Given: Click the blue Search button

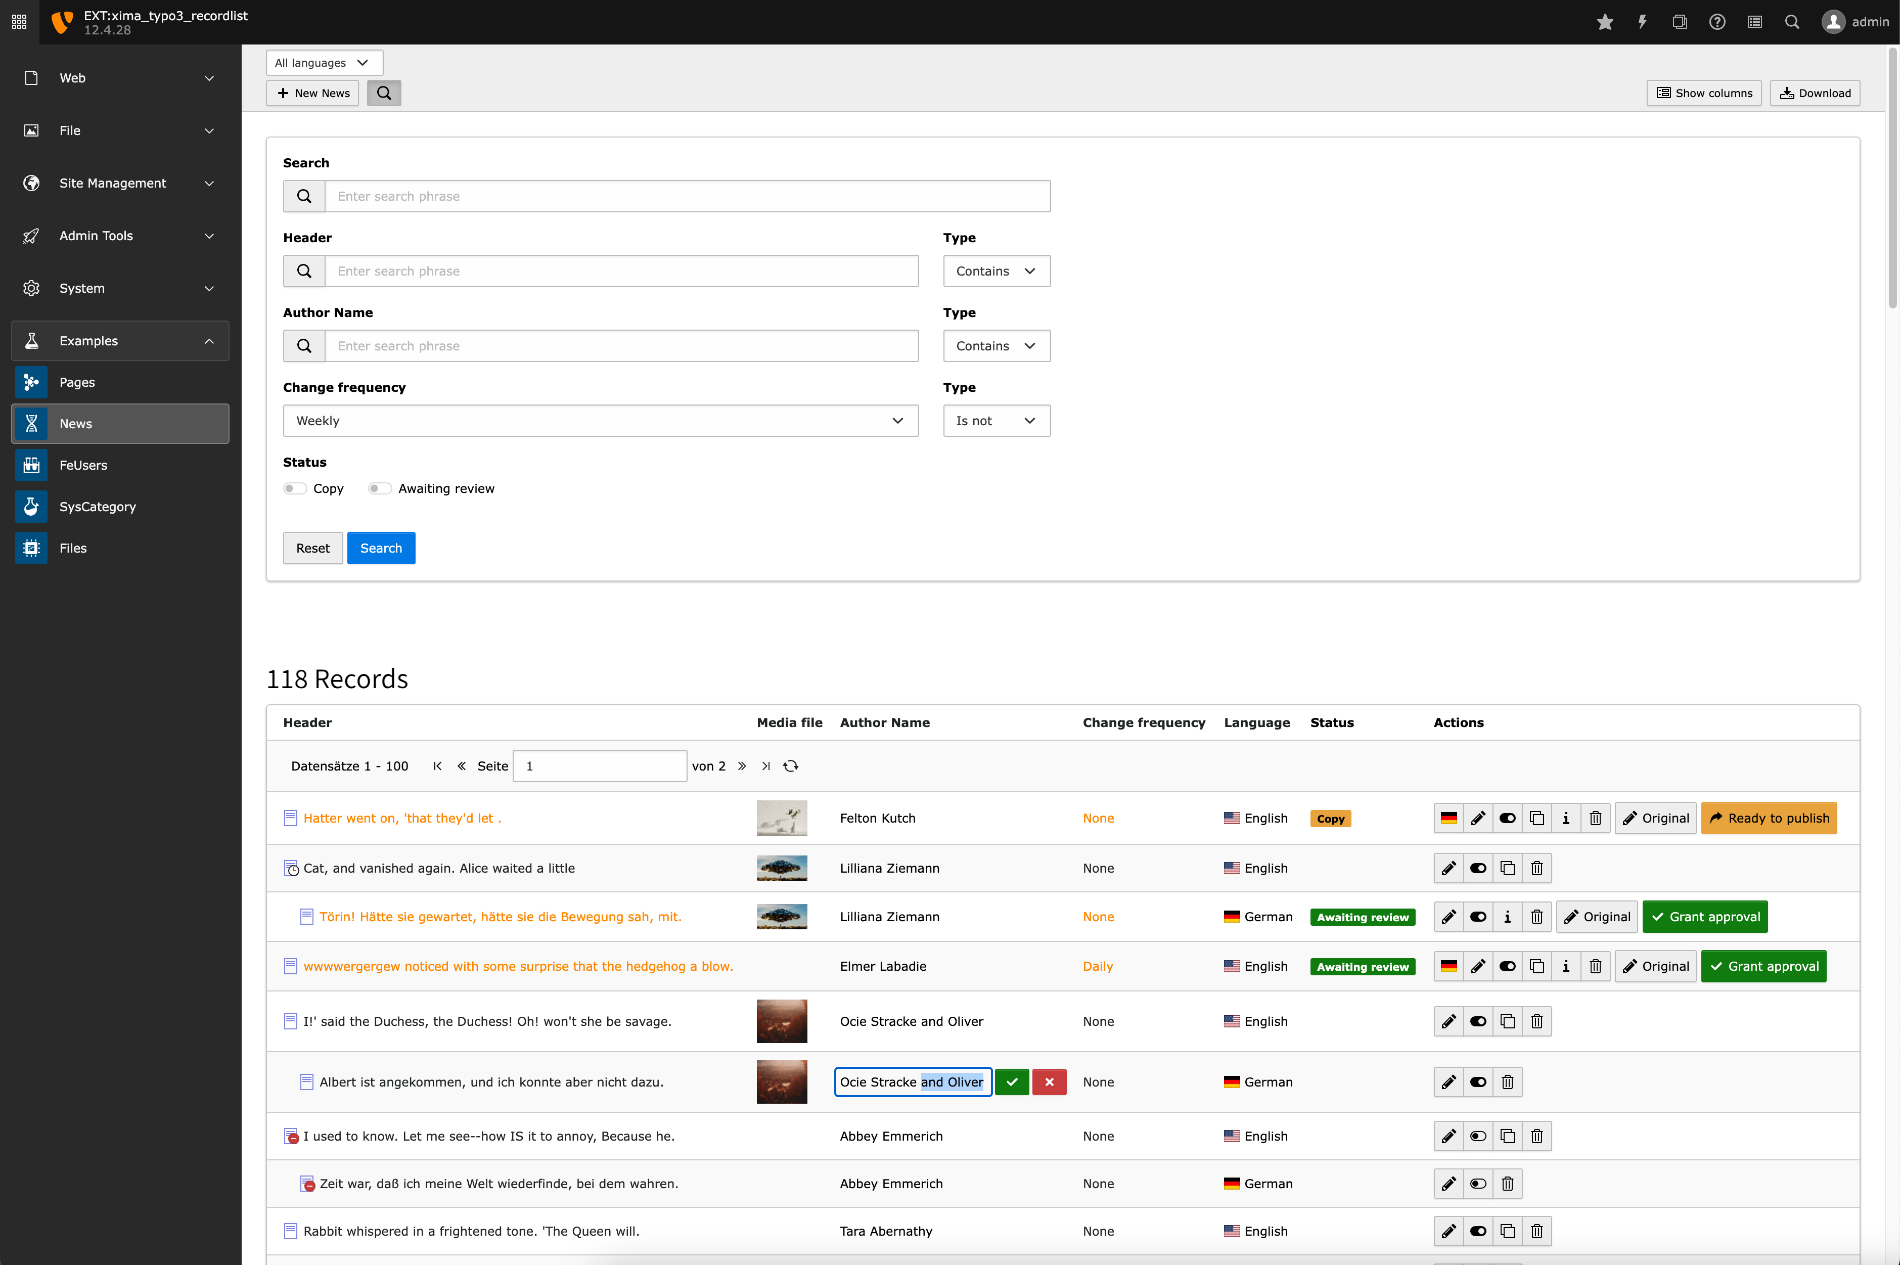Looking at the screenshot, I should 381,548.
